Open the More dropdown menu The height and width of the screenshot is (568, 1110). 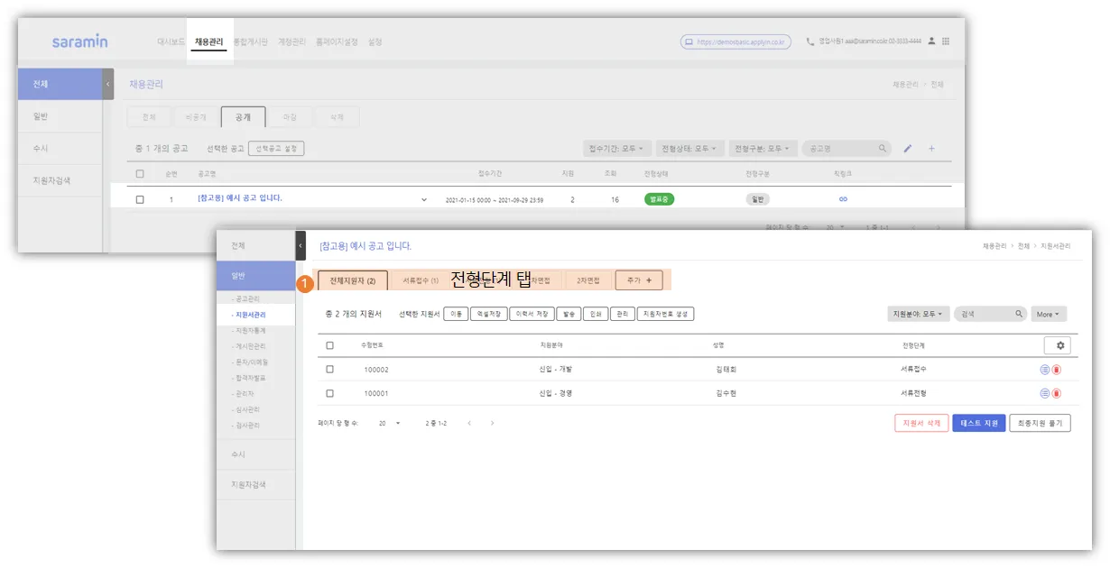[x=1049, y=314]
